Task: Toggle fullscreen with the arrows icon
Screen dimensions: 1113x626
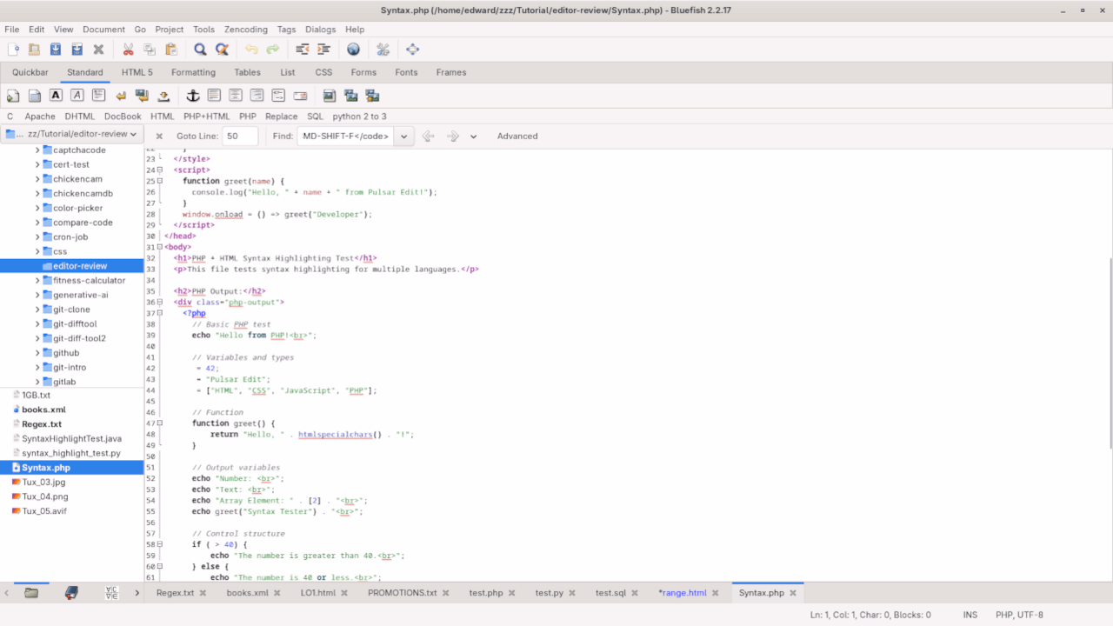Action: click(413, 50)
